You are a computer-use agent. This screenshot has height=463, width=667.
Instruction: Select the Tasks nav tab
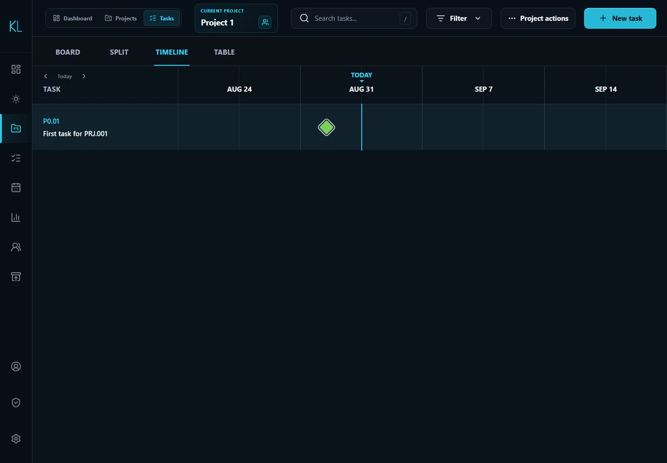[162, 19]
